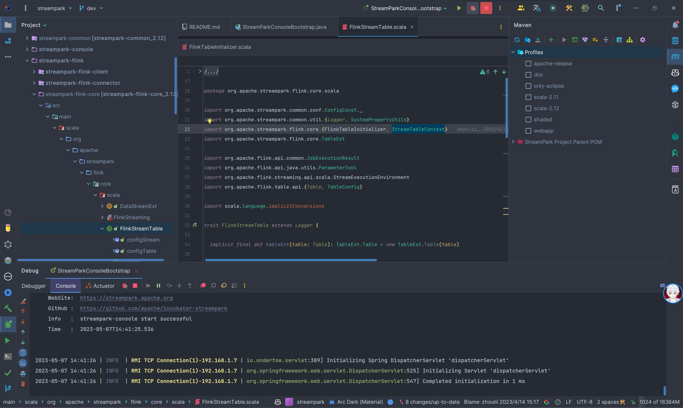Enable the scala-2.12 Maven profile
Screen dimensions: 683x408
(528, 108)
